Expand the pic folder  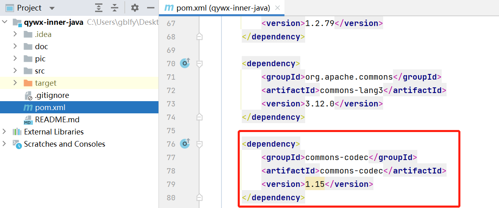(15, 58)
